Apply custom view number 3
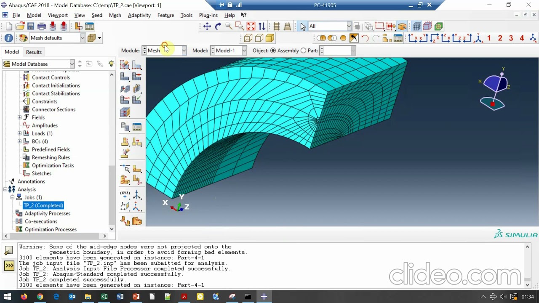The image size is (539, 303). pyautogui.click(x=511, y=38)
